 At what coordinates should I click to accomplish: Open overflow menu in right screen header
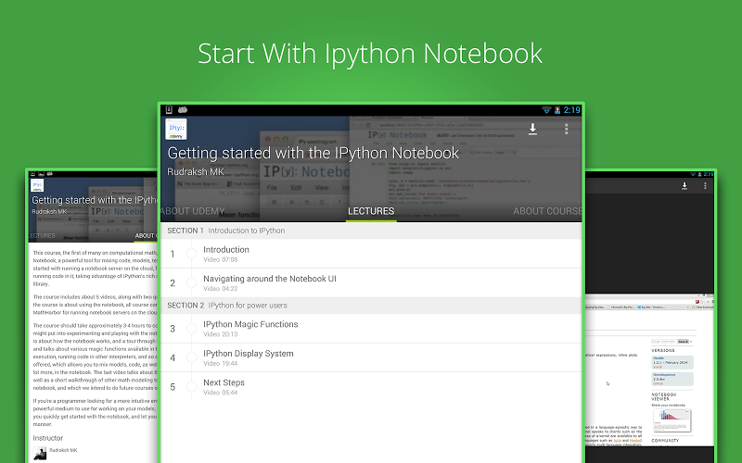[705, 186]
